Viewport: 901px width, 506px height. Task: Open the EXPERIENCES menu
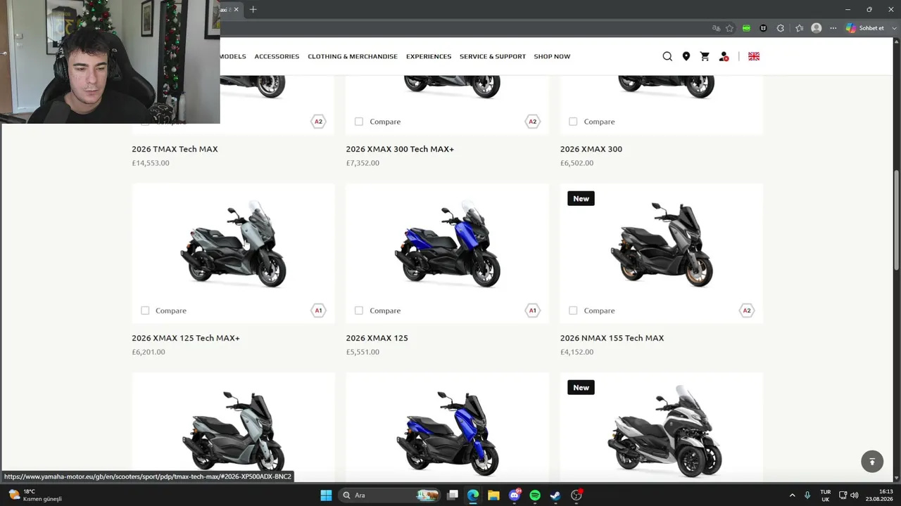click(429, 56)
